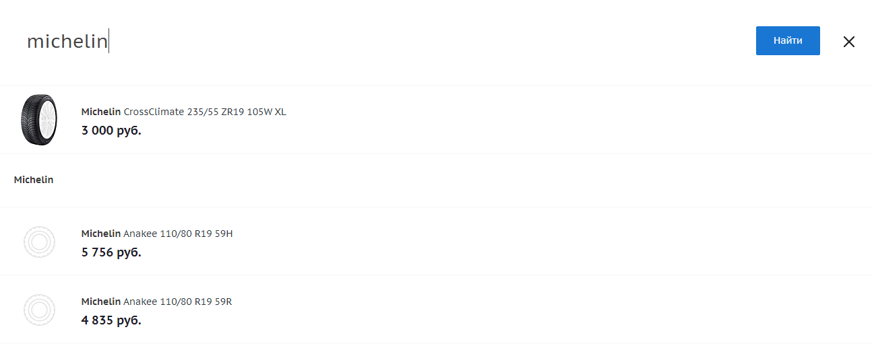Close the search overlay with the X icon

pos(848,42)
